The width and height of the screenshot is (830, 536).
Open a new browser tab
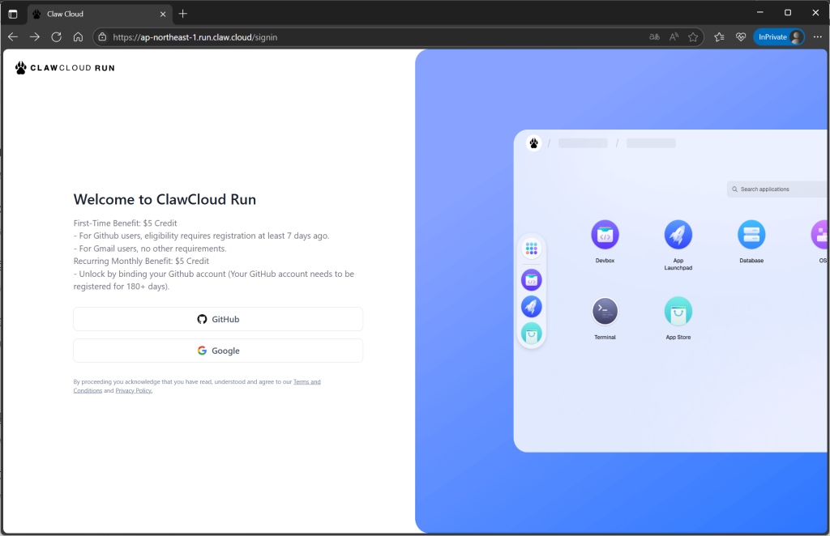click(x=183, y=14)
